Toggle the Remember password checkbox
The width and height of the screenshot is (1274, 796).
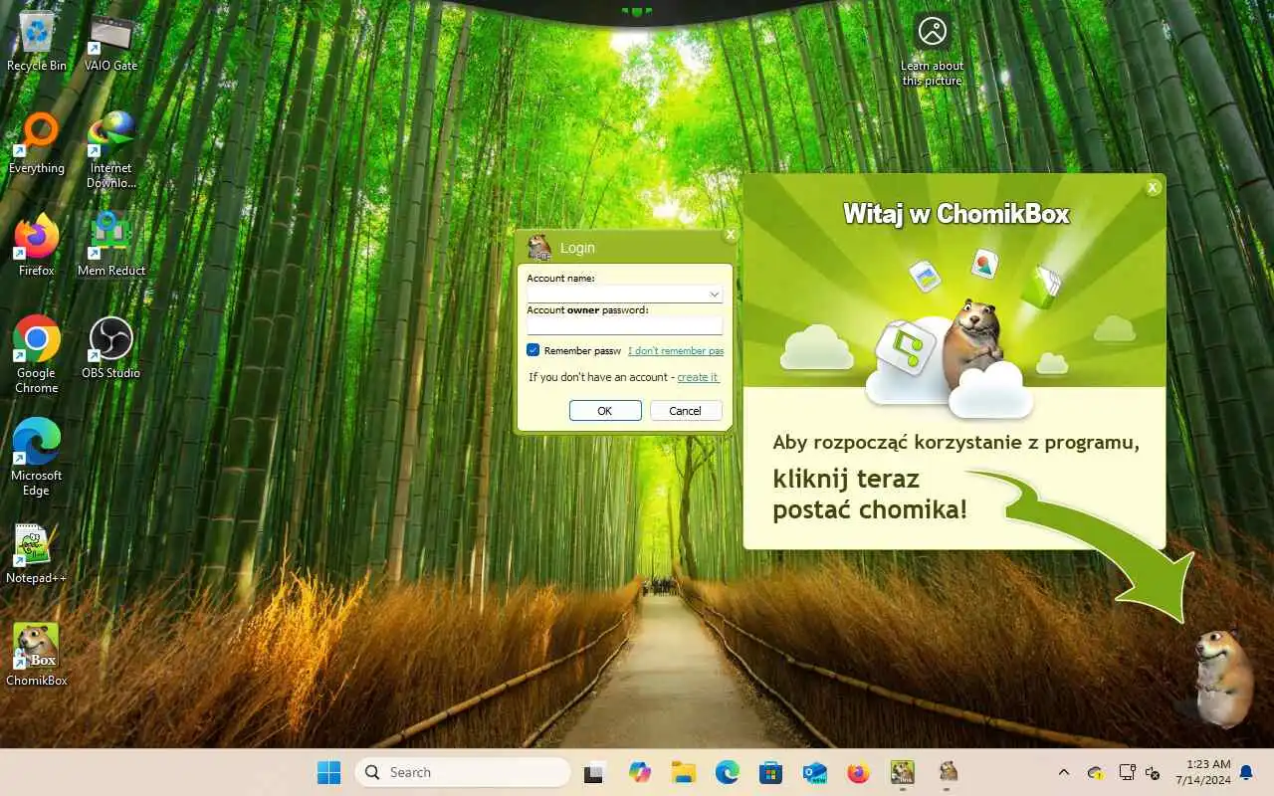(x=533, y=350)
